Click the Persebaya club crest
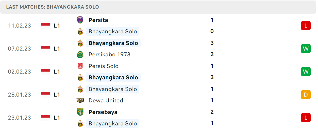Viewport: 318px width, 134px height. (80, 112)
